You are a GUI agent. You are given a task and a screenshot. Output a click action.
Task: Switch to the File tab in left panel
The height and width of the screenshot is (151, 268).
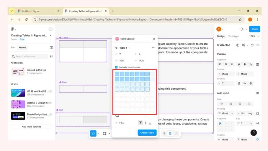(x=13, y=48)
